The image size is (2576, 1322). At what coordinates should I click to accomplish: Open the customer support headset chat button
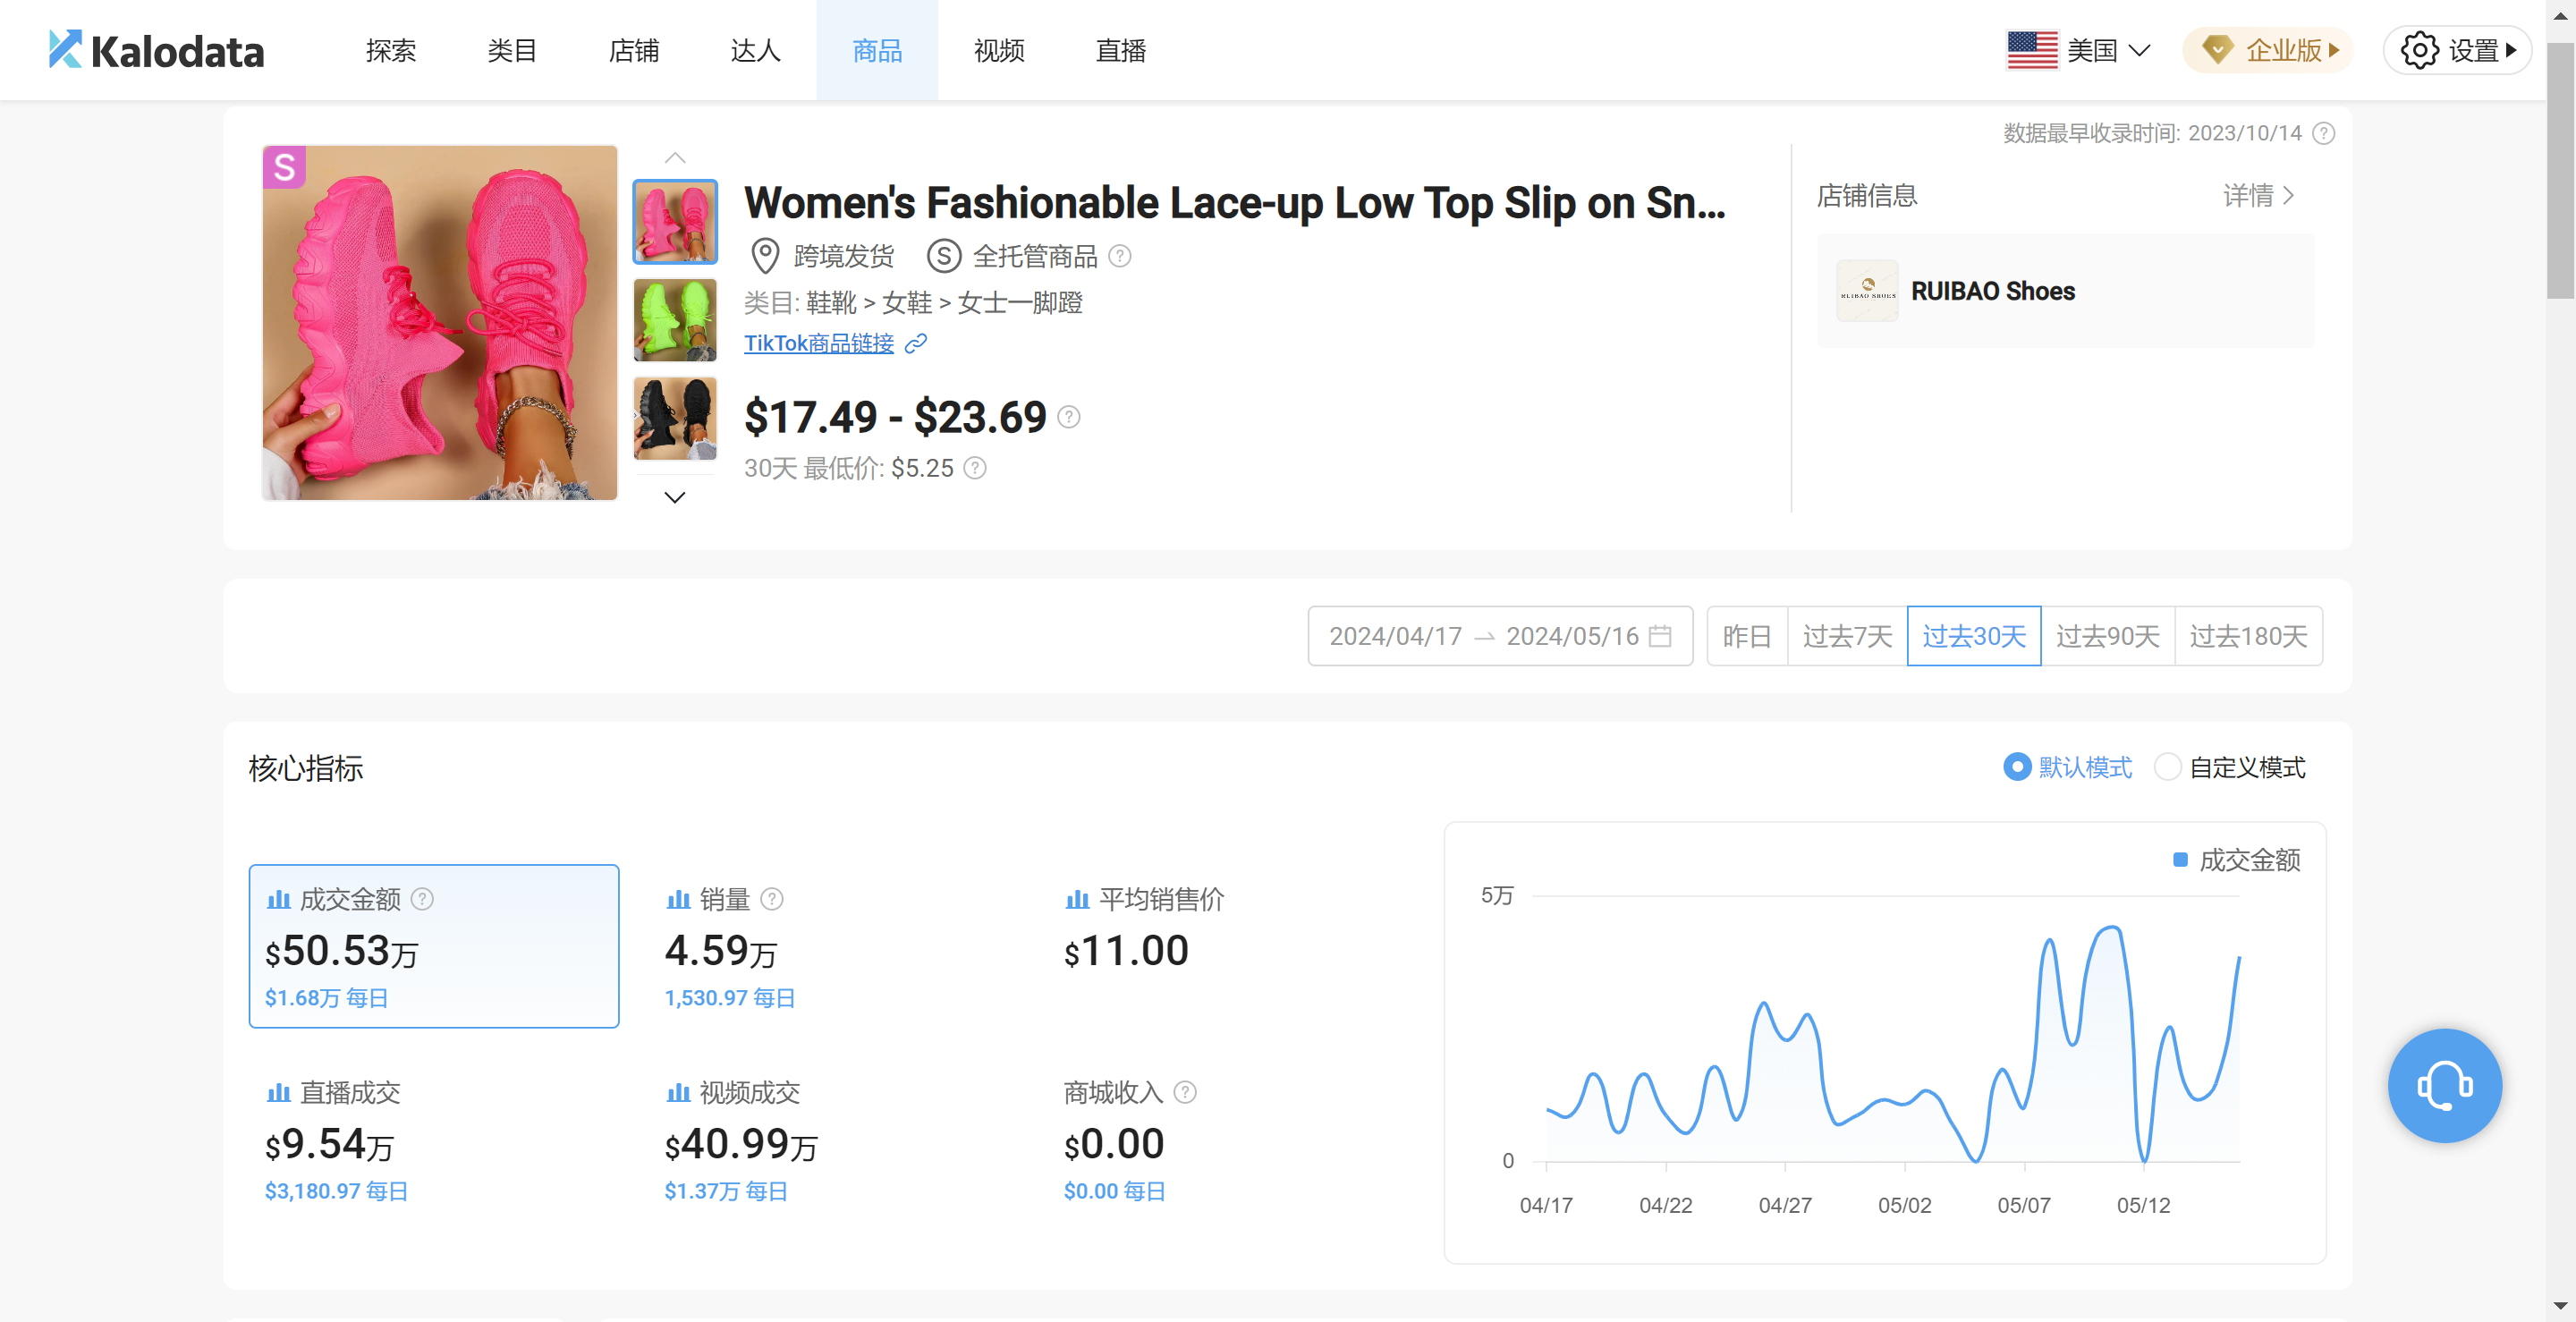coord(2444,1085)
